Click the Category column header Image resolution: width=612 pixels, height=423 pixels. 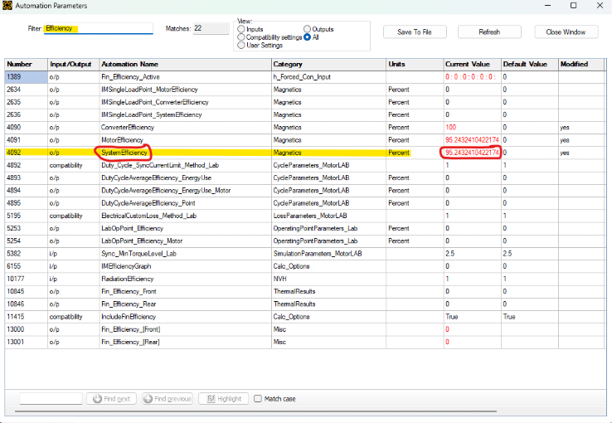click(328, 64)
